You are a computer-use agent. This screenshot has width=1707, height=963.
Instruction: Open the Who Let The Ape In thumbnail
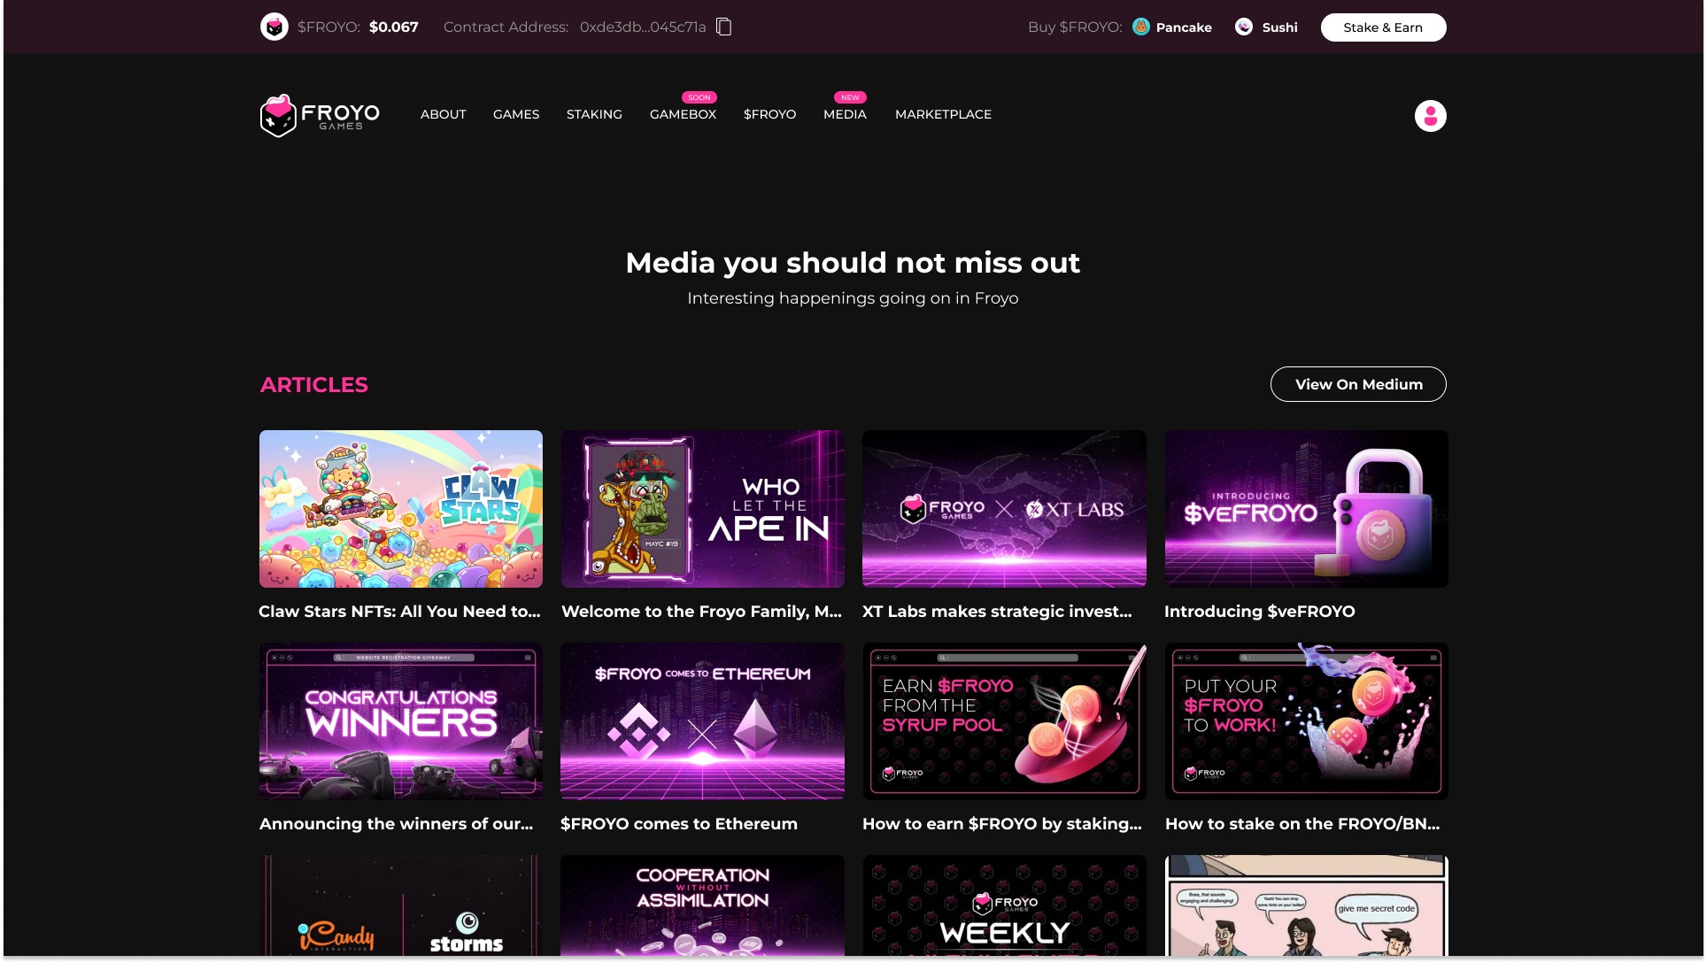coord(702,509)
